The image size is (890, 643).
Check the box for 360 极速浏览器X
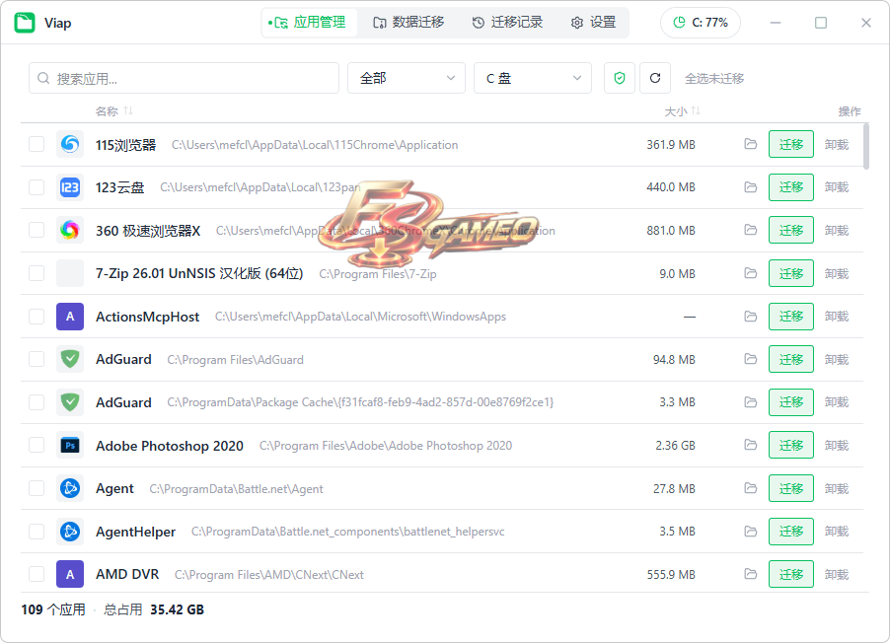click(x=37, y=230)
